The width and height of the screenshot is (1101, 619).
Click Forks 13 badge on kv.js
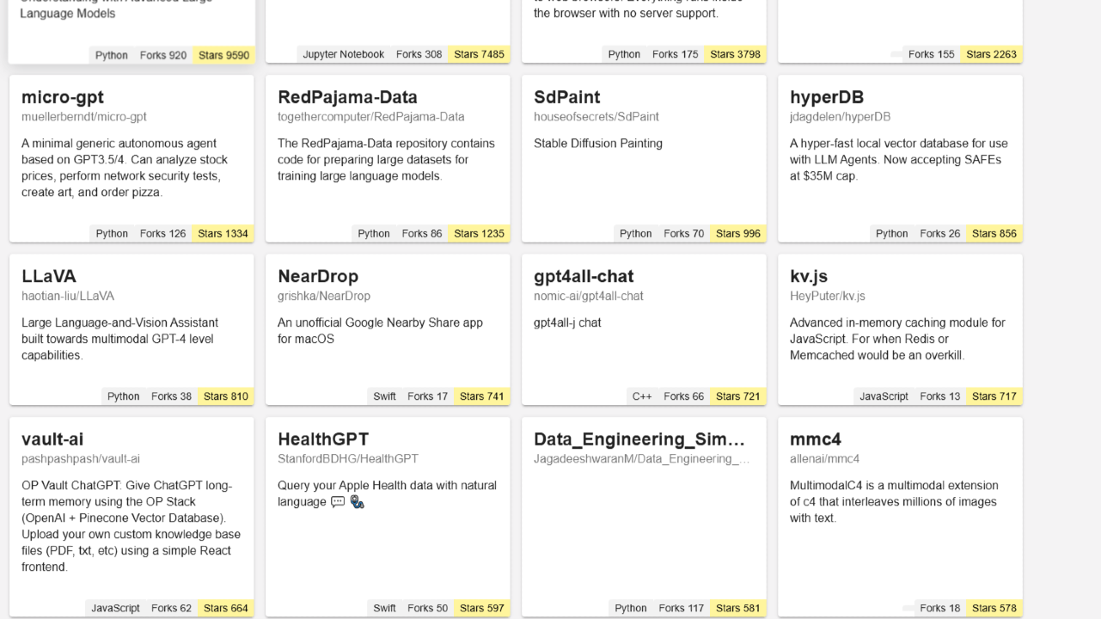(x=940, y=396)
